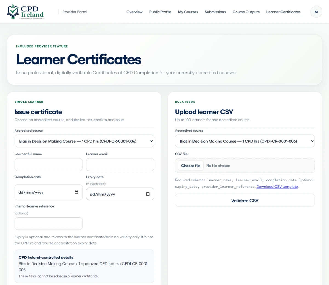Screen dimensions: 329x285
Task: Click the Validate CSV button
Action: click(245, 200)
